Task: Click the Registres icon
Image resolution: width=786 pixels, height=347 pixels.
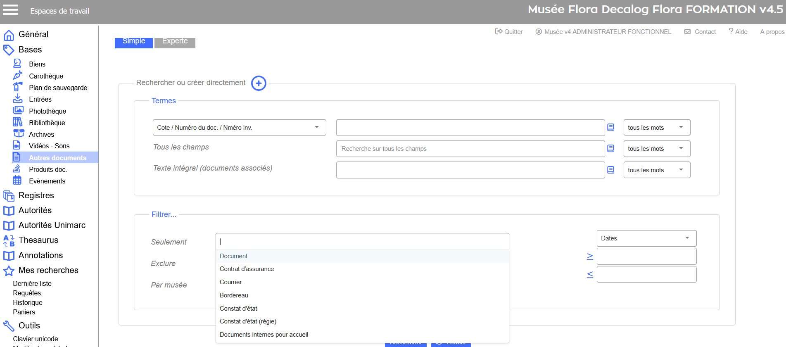Action: (x=9, y=196)
